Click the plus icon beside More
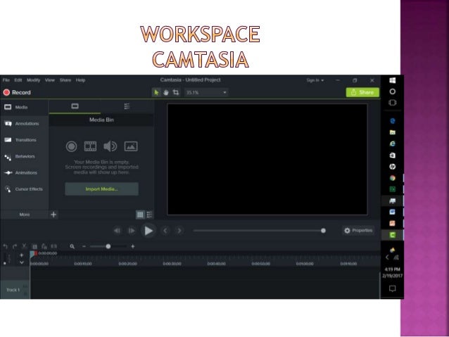 coord(53,215)
